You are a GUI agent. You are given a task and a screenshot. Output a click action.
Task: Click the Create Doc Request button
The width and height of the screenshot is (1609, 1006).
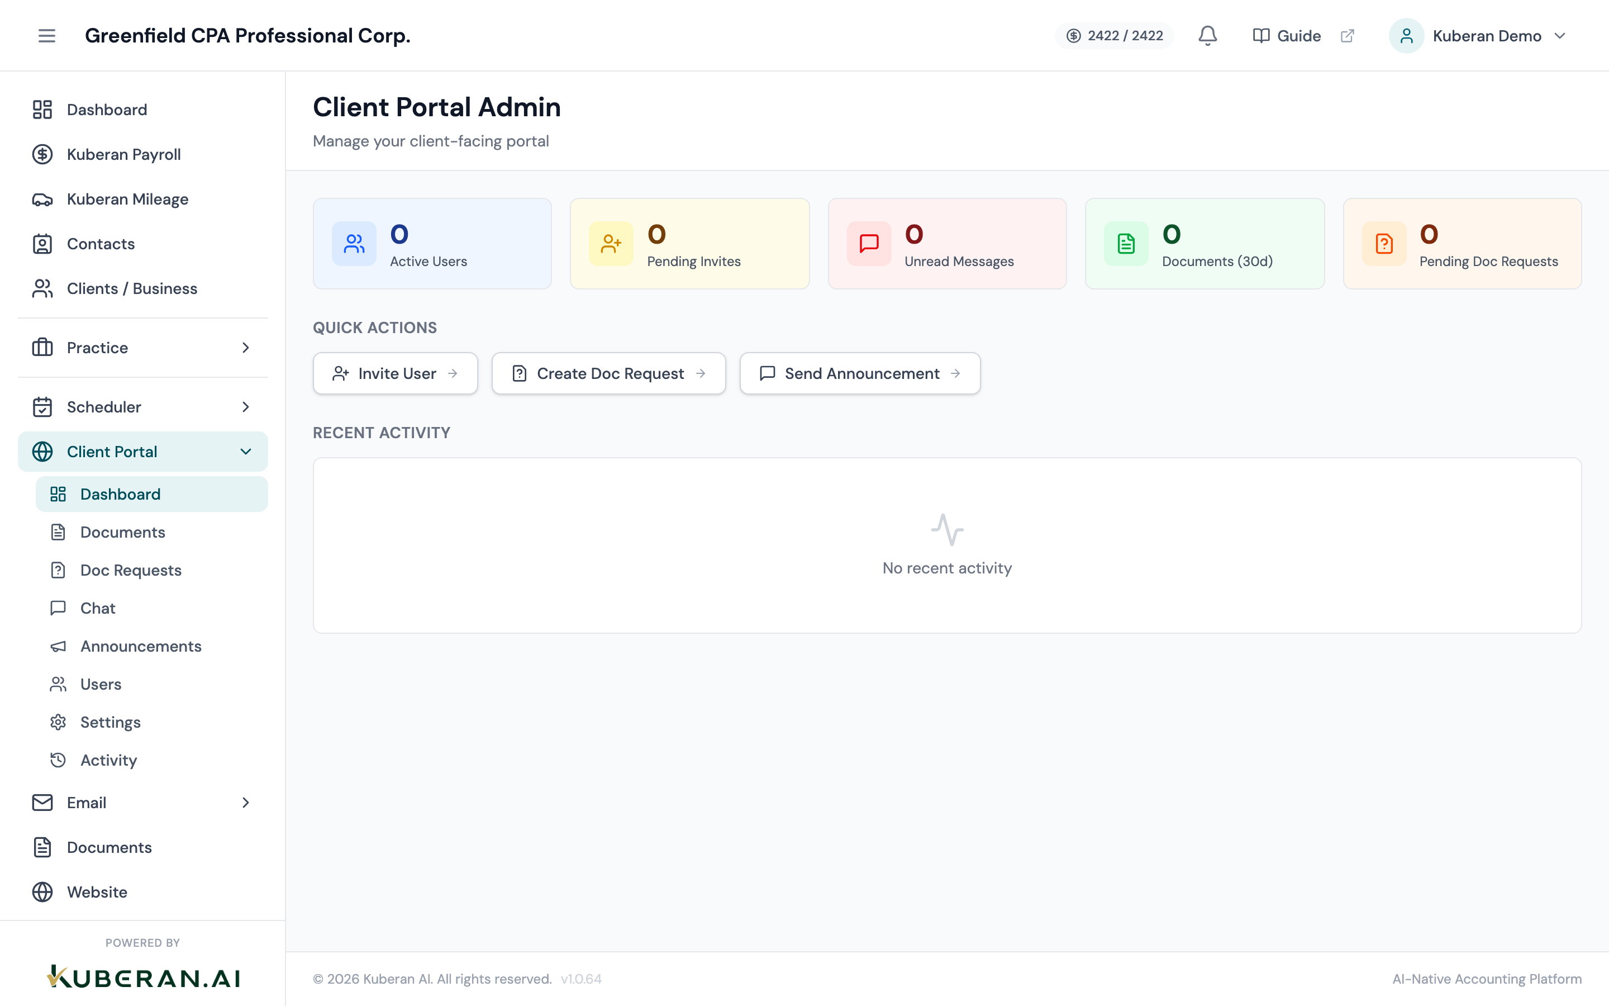pos(608,373)
